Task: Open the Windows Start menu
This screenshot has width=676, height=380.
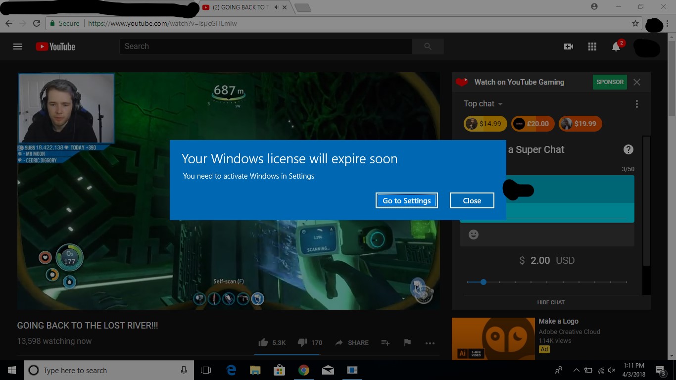Action: [x=12, y=370]
